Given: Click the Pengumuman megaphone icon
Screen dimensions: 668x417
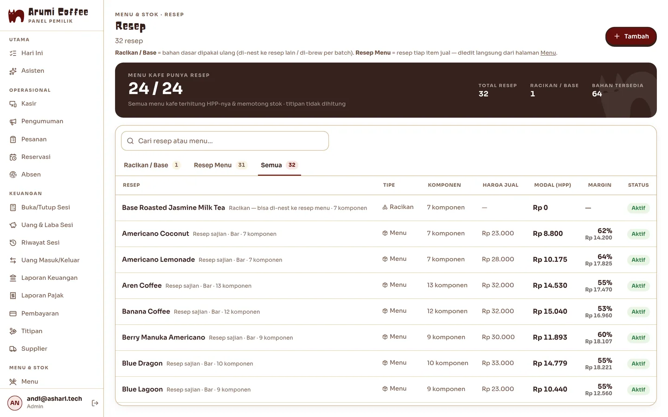Looking at the screenshot, I should 13,121.
